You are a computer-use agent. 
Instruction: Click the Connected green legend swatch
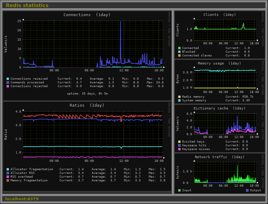pos(179,48)
